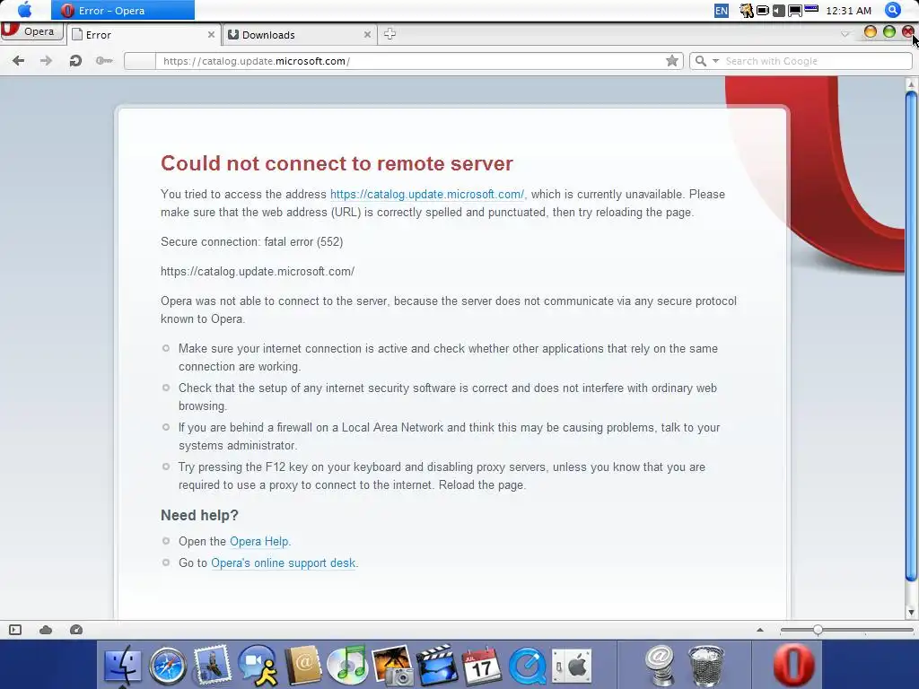Reload the current page
The image size is (919, 689).
[75, 61]
